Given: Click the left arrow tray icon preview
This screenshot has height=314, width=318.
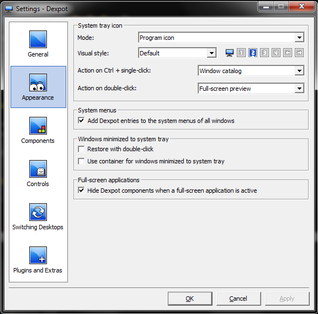Looking at the screenshot, I should coord(288,53).
